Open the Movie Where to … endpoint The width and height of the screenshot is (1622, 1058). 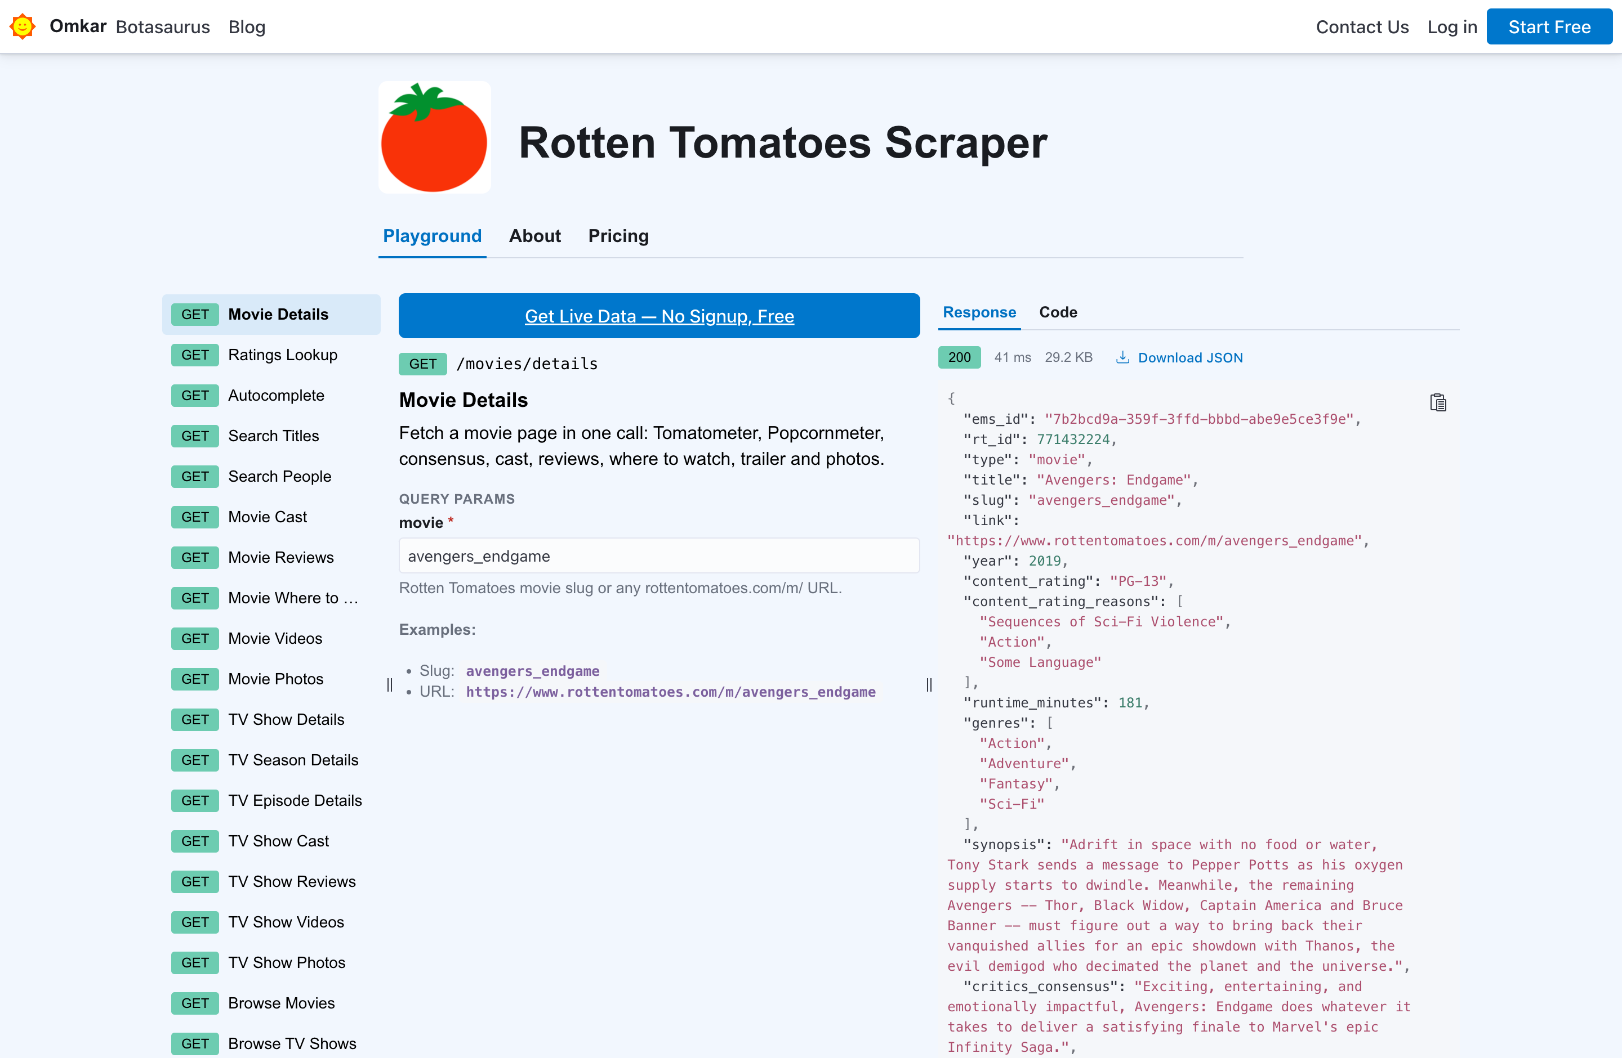tap(271, 598)
